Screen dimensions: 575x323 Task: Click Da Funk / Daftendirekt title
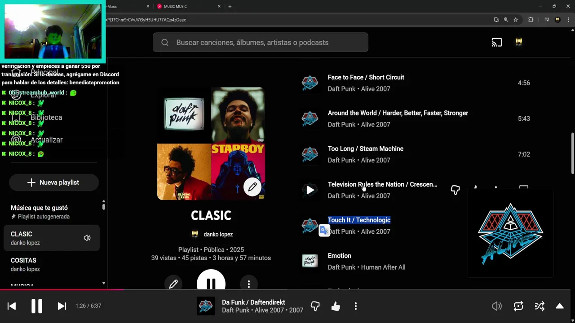click(x=253, y=302)
